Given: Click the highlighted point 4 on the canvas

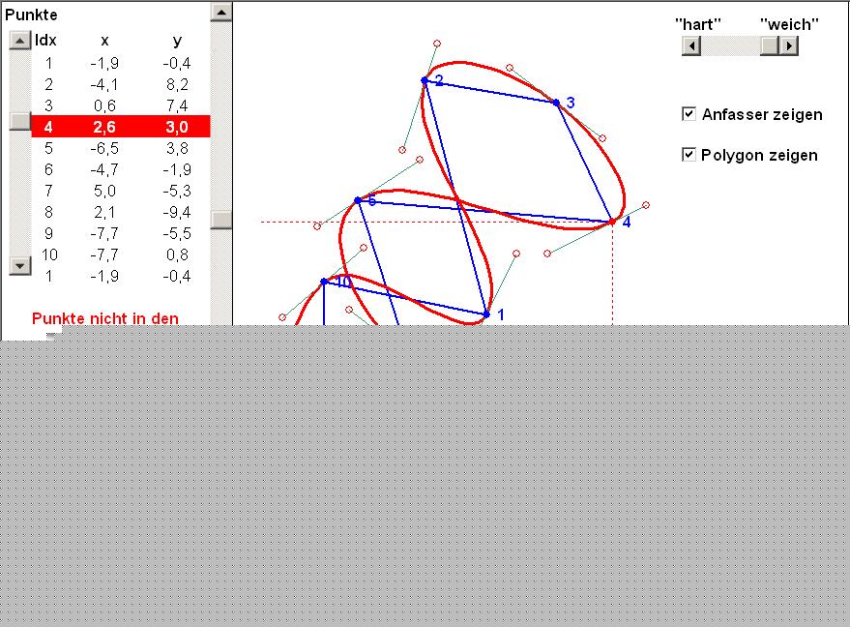Looking at the screenshot, I should [612, 222].
